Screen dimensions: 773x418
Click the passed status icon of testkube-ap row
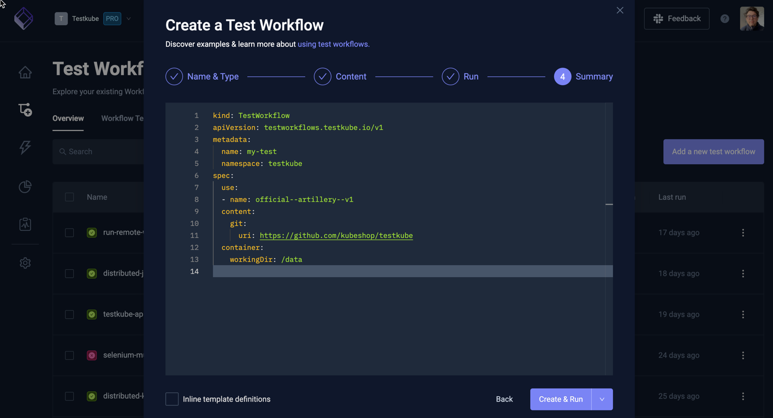[x=92, y=314]
